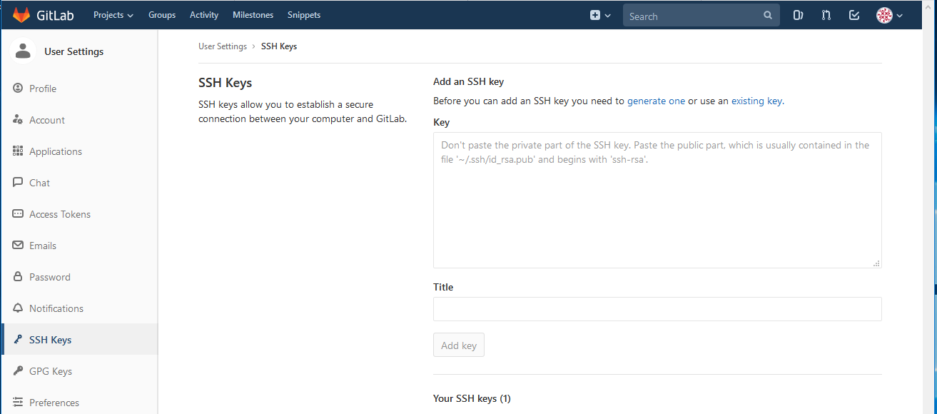Expand the Projects dropdown
Image resolution: width=937 pixels, height=414 pixels.
coord(113,15)
